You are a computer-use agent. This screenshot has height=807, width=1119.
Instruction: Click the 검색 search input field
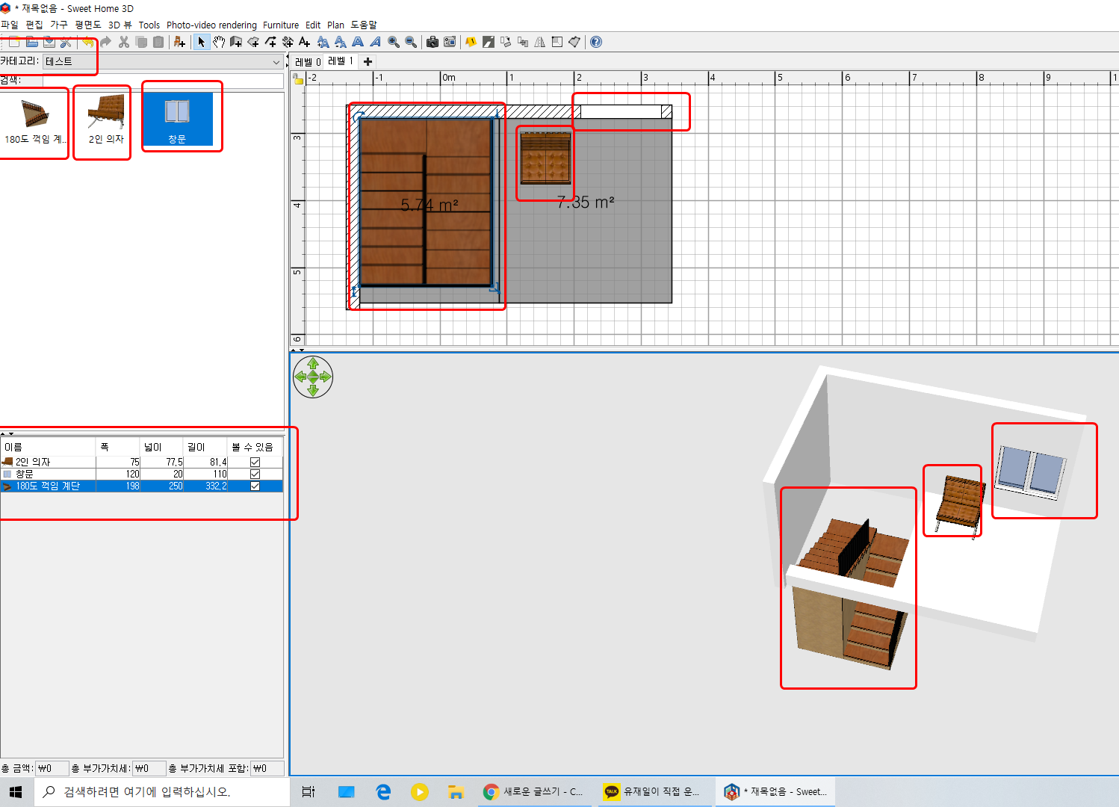(163, 80)
